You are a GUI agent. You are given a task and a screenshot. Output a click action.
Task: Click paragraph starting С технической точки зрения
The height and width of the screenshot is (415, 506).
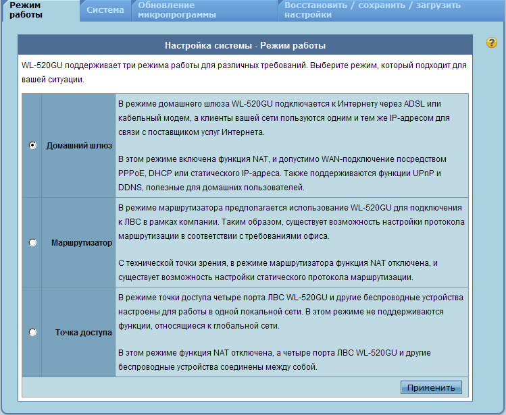tap(278, 270)
